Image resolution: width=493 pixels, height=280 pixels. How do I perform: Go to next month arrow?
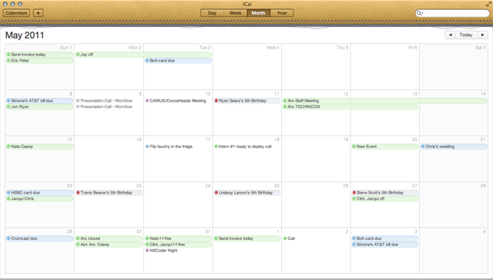pyautogui.click(x=483, y=35)
